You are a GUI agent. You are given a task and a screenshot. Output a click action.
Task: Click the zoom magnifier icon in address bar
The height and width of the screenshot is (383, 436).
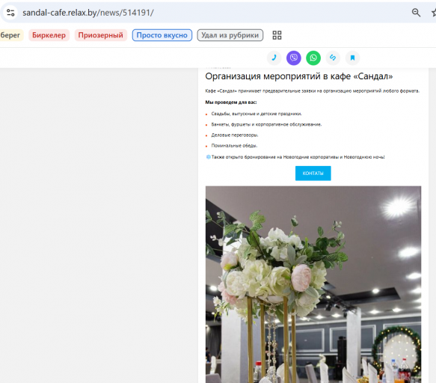click(x=416, y=13)
